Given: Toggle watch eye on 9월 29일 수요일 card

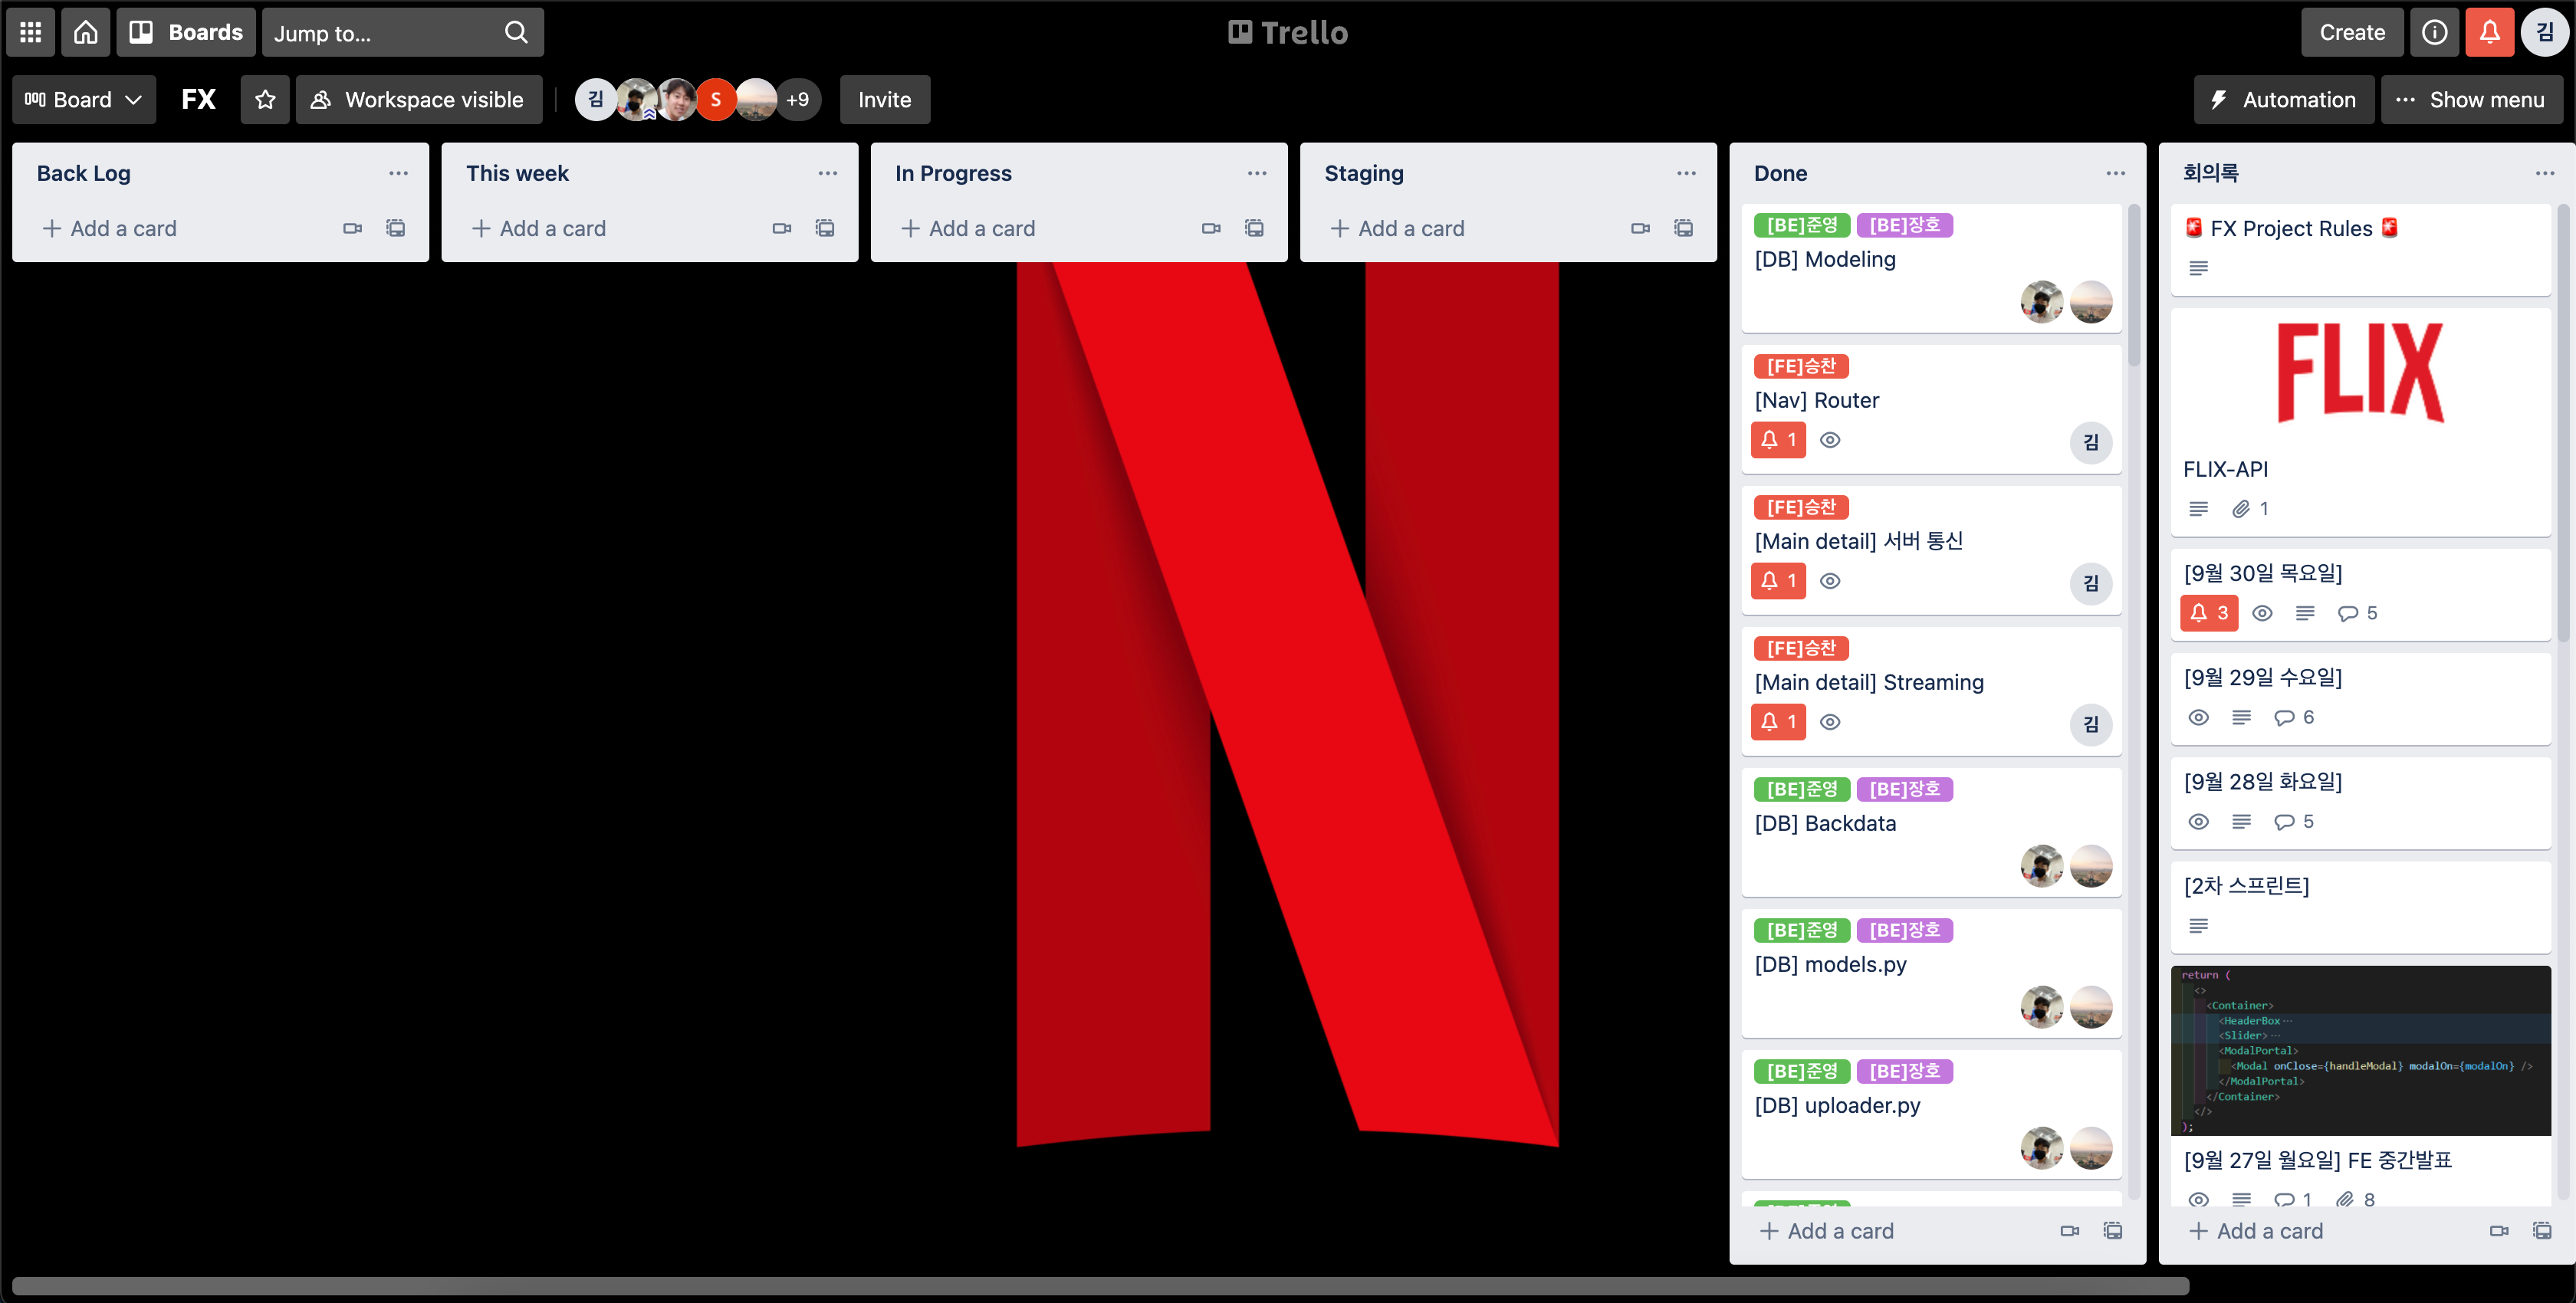Looking at the screenshot, I should pos(2198,717).
